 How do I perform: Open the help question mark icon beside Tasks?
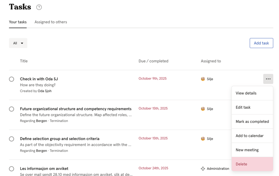tap(39, 7)
